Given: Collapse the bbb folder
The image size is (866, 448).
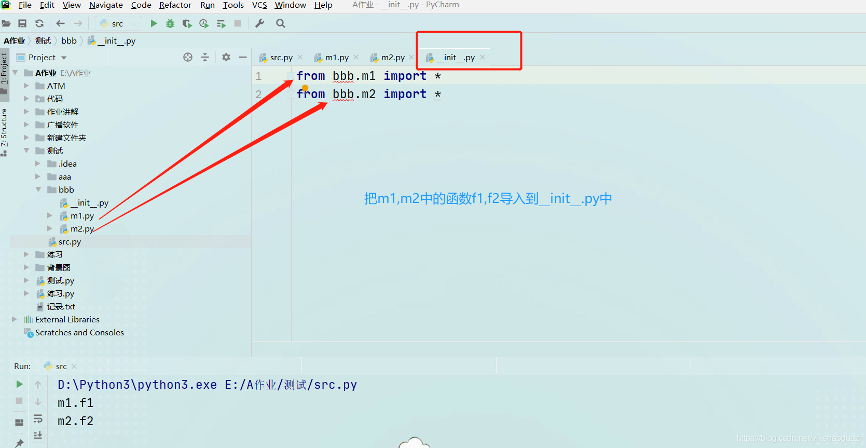Looking at the screenshot, I should click(x=38, y=189).
